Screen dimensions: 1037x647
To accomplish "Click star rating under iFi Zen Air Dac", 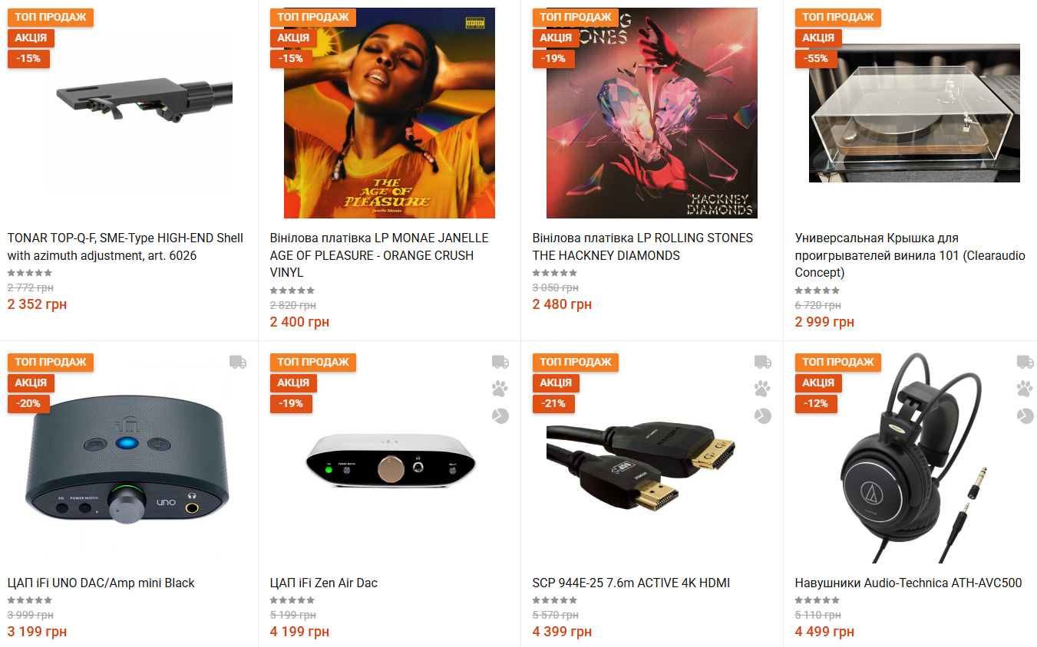I will pos(292,600).
